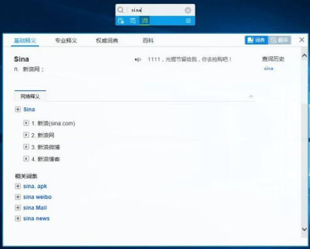Expand definition 2 新浪网
The width and height of the screenshot is (310, 249).
[x=26, y=135]
